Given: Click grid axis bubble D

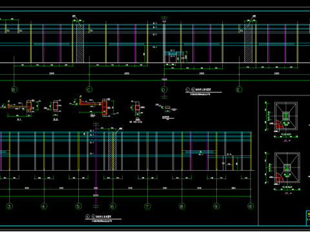Looking at the screenshot, I should click(164, 90).
